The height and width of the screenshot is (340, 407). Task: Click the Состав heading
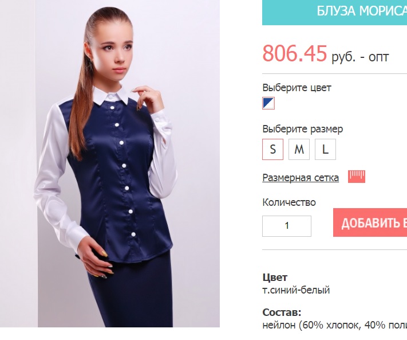point(282,312)
